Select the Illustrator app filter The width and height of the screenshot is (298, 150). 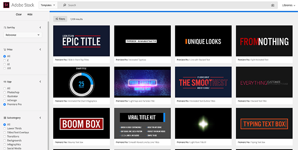[5, 96]
